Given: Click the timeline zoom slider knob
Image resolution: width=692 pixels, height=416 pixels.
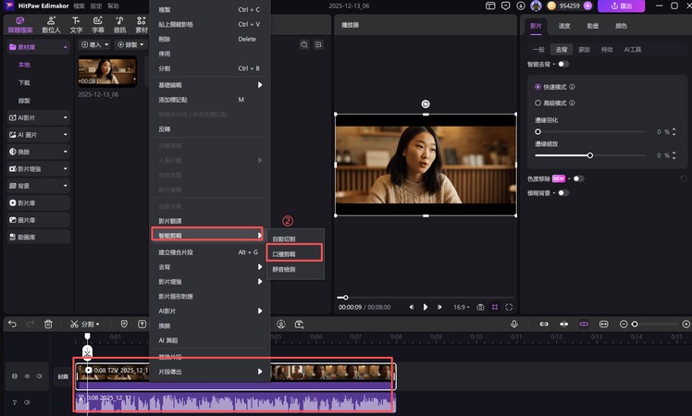Looking at the screenshot, I should (635, 324).
